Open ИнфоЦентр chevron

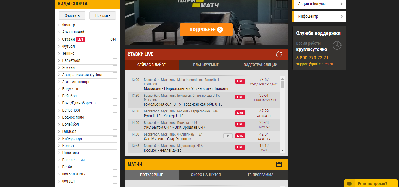tap(342, 17)
